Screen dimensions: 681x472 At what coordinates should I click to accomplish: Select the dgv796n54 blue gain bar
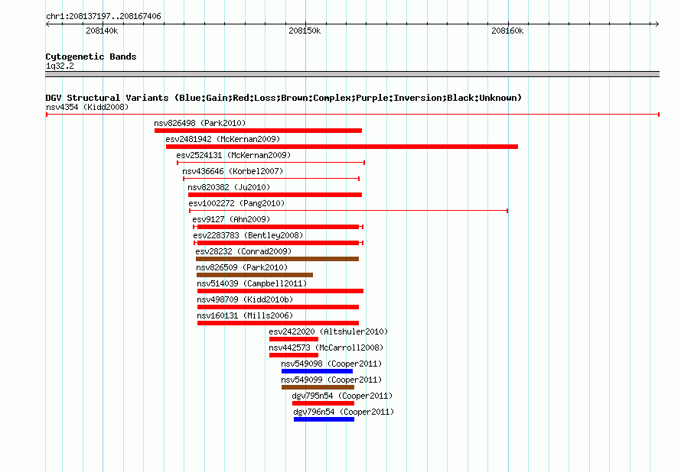[x=324, y=419]
